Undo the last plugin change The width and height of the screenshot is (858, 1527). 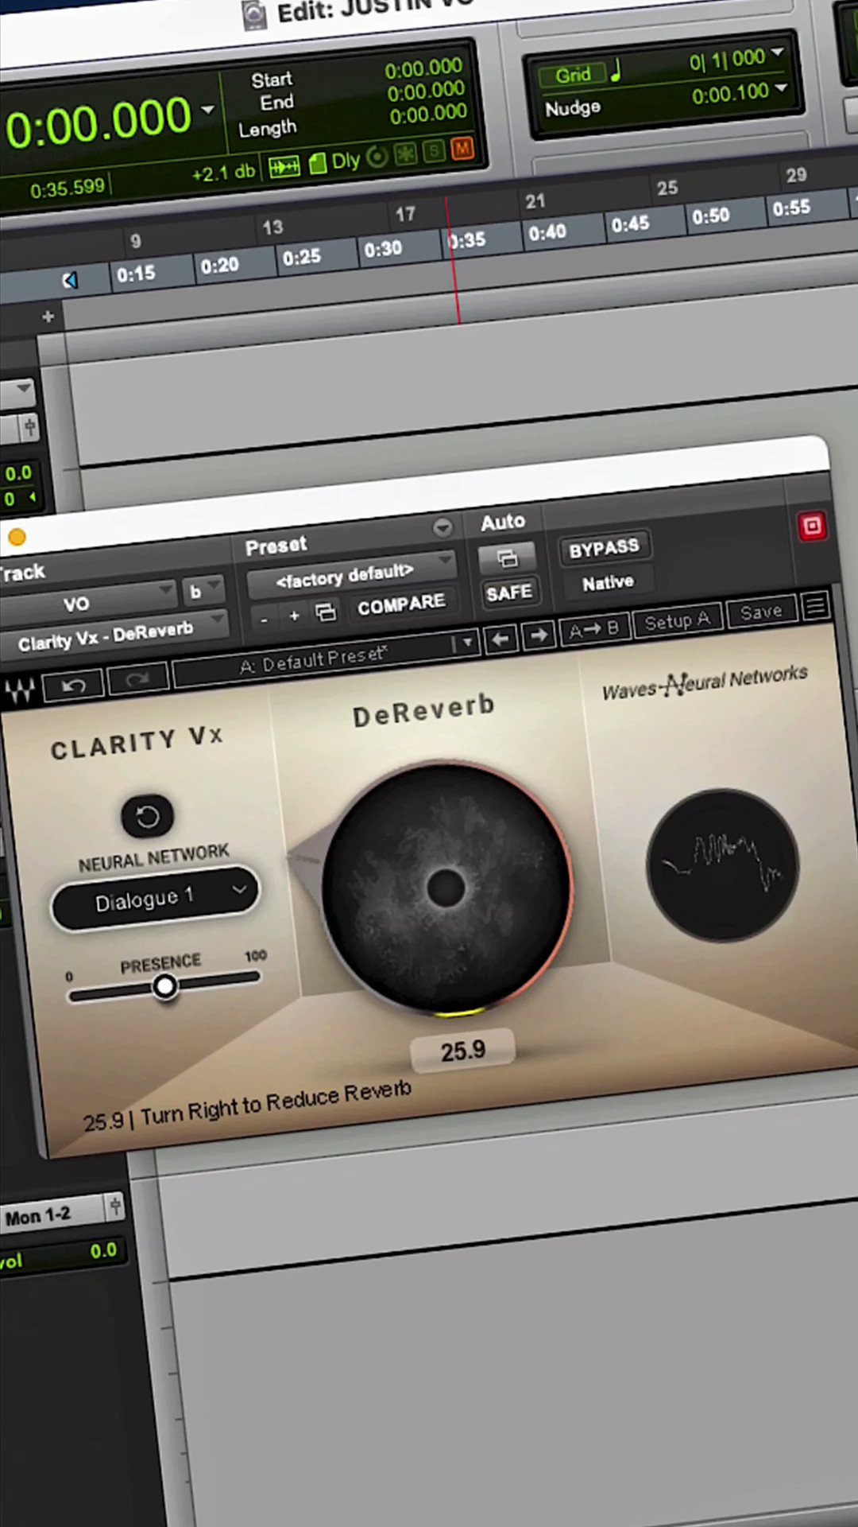73,685
